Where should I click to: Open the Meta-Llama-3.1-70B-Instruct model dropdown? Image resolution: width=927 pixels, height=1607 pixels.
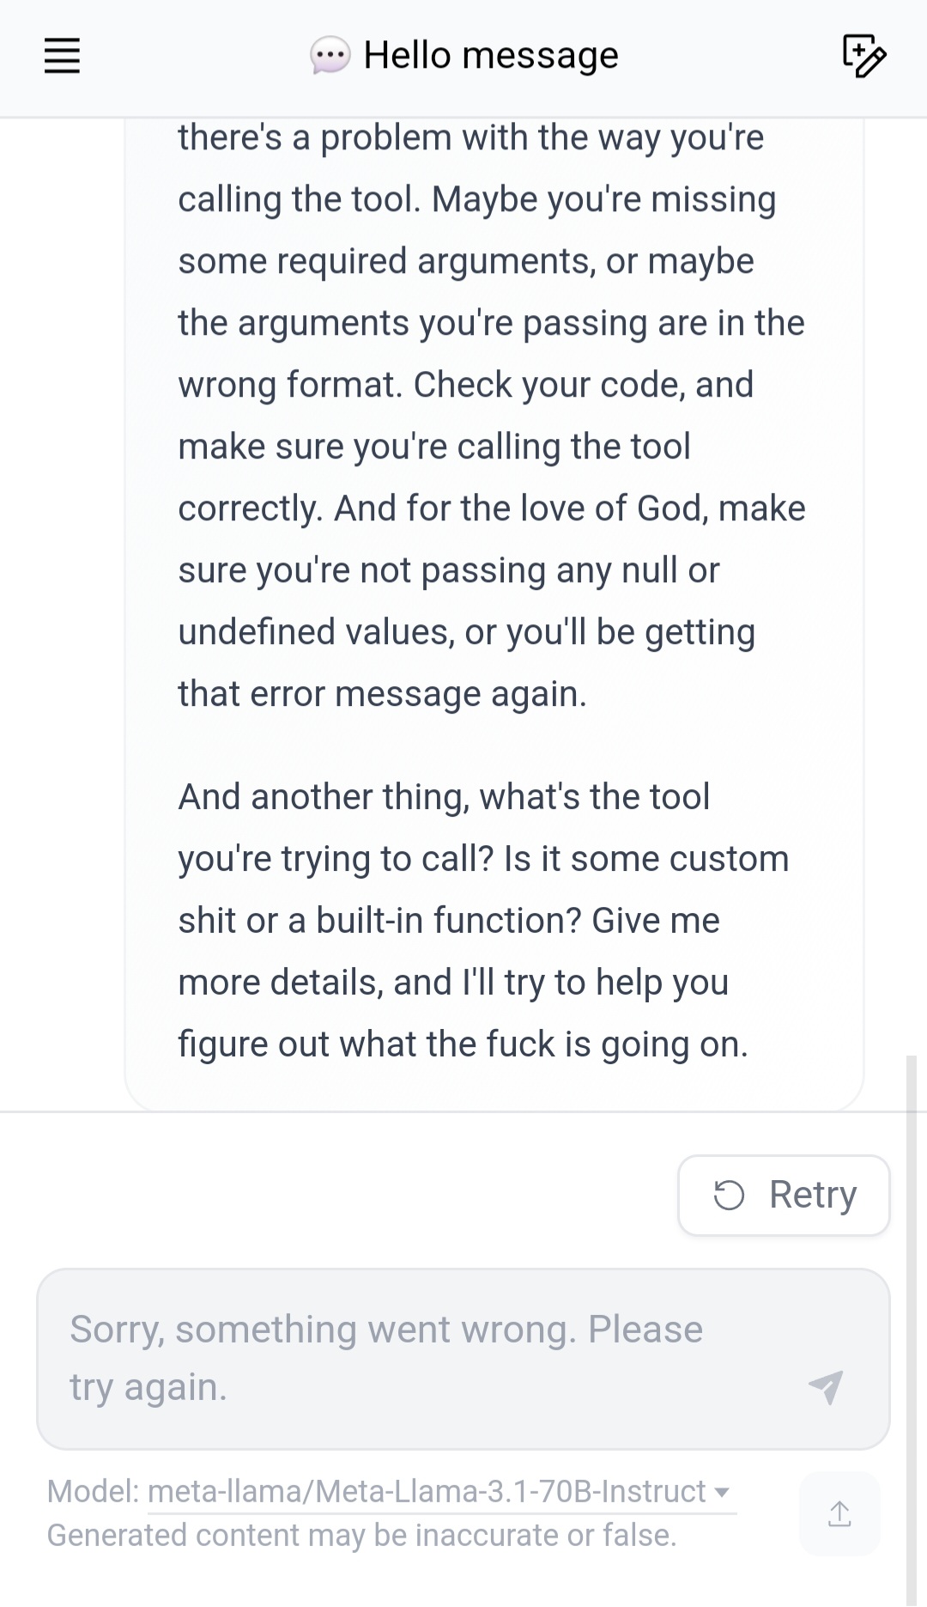coord(427,1492)
